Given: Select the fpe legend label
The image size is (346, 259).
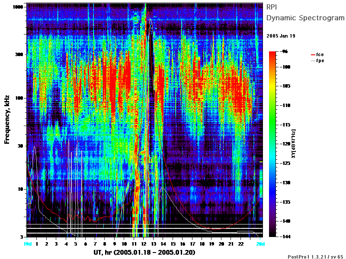Looking at the screenshot, I should tap(320, 60).
